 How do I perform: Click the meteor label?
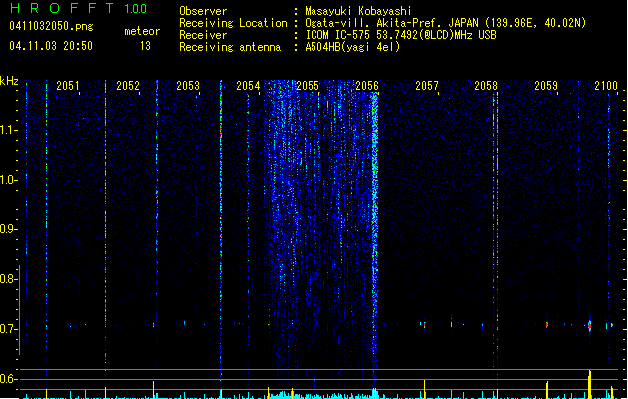pos(142,31)
